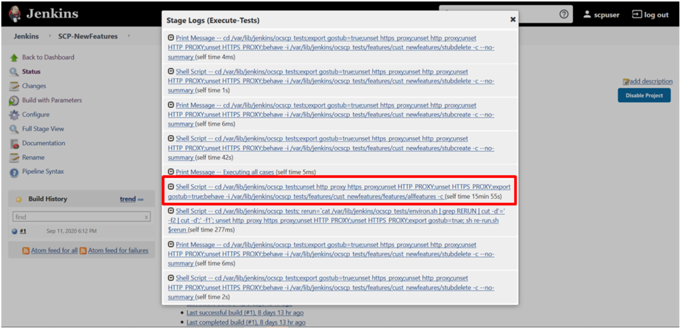Click the log out arrow icon

point(636,15)
